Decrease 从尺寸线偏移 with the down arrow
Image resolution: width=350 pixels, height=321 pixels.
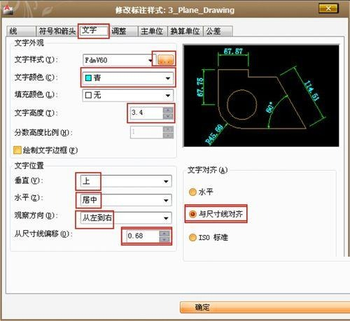164,239
